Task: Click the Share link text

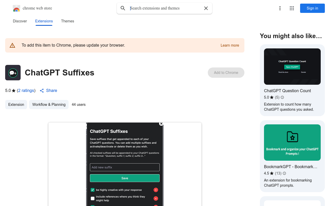Action: click(x=52, y=91)
